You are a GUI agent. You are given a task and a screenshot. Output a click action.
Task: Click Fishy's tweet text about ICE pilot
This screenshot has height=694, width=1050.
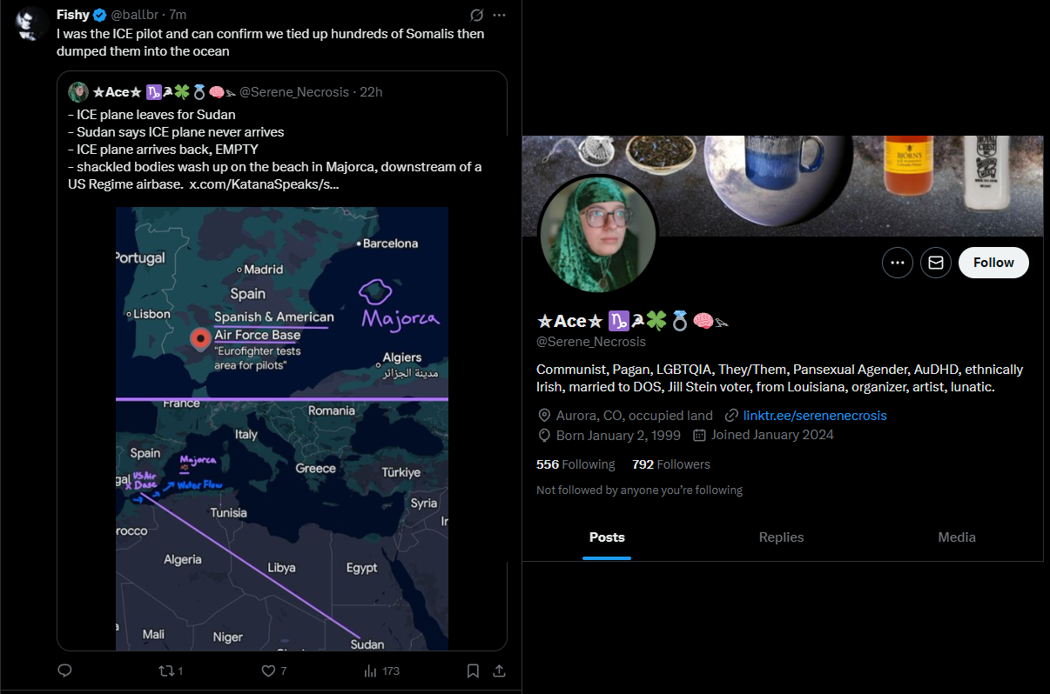[x=271, y=43]
